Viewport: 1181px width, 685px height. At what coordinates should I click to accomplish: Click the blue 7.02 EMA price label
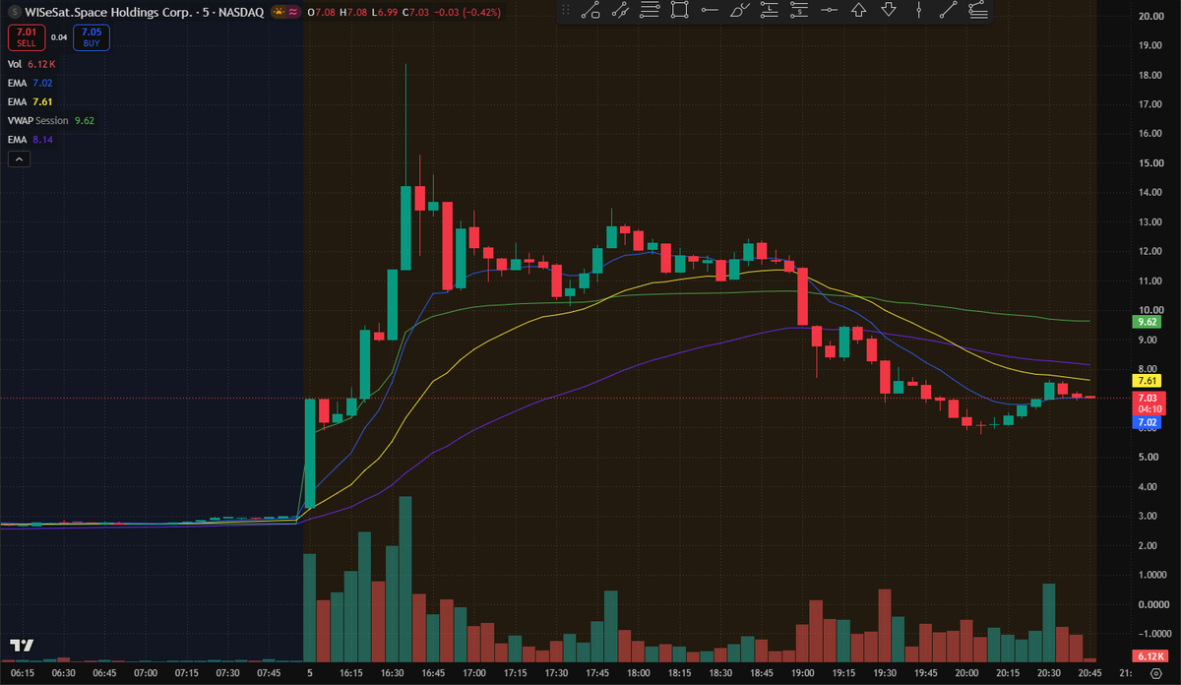tap(1148, 421)
